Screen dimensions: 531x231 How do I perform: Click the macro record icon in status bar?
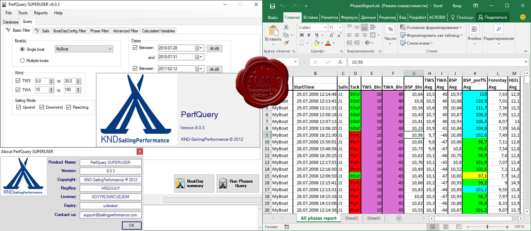point(286,227)
